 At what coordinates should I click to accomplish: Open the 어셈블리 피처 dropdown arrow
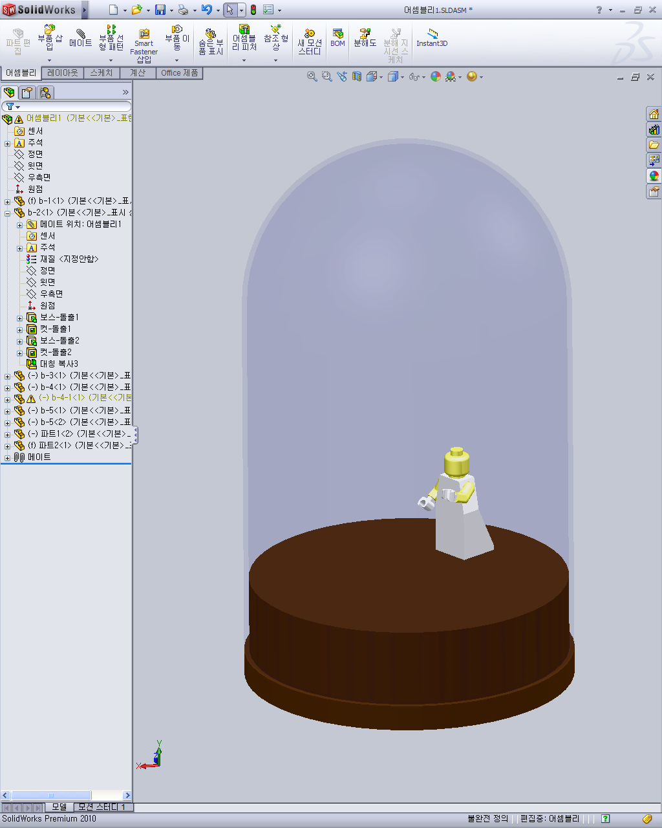244,61
